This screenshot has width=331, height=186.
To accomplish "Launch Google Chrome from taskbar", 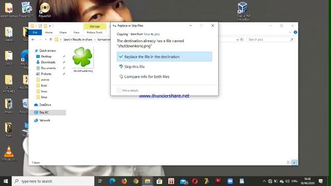I will pos(136,181).
